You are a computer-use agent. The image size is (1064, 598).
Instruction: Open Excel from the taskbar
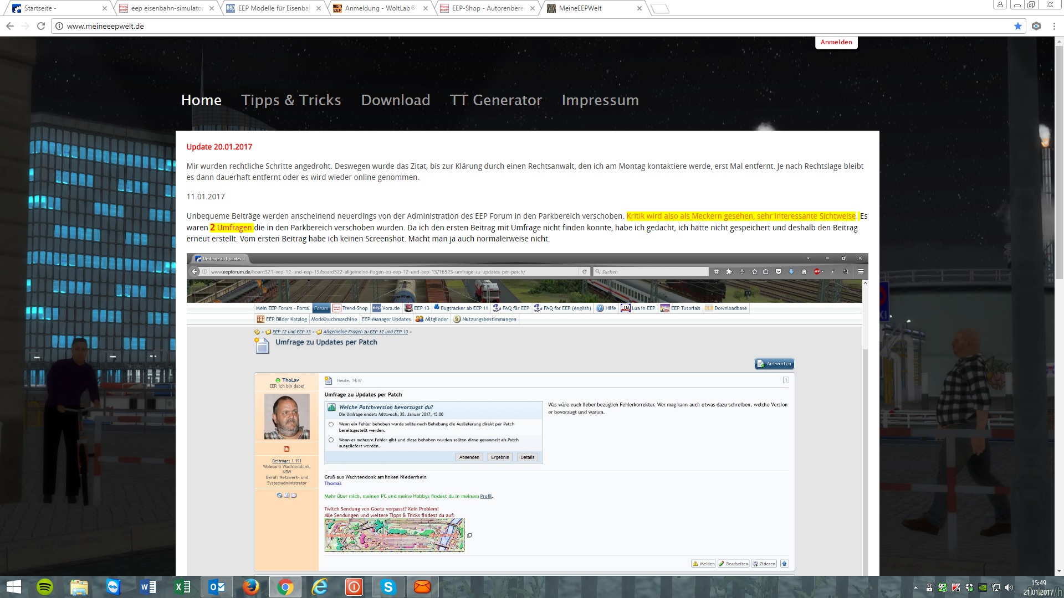click(182, 586)
